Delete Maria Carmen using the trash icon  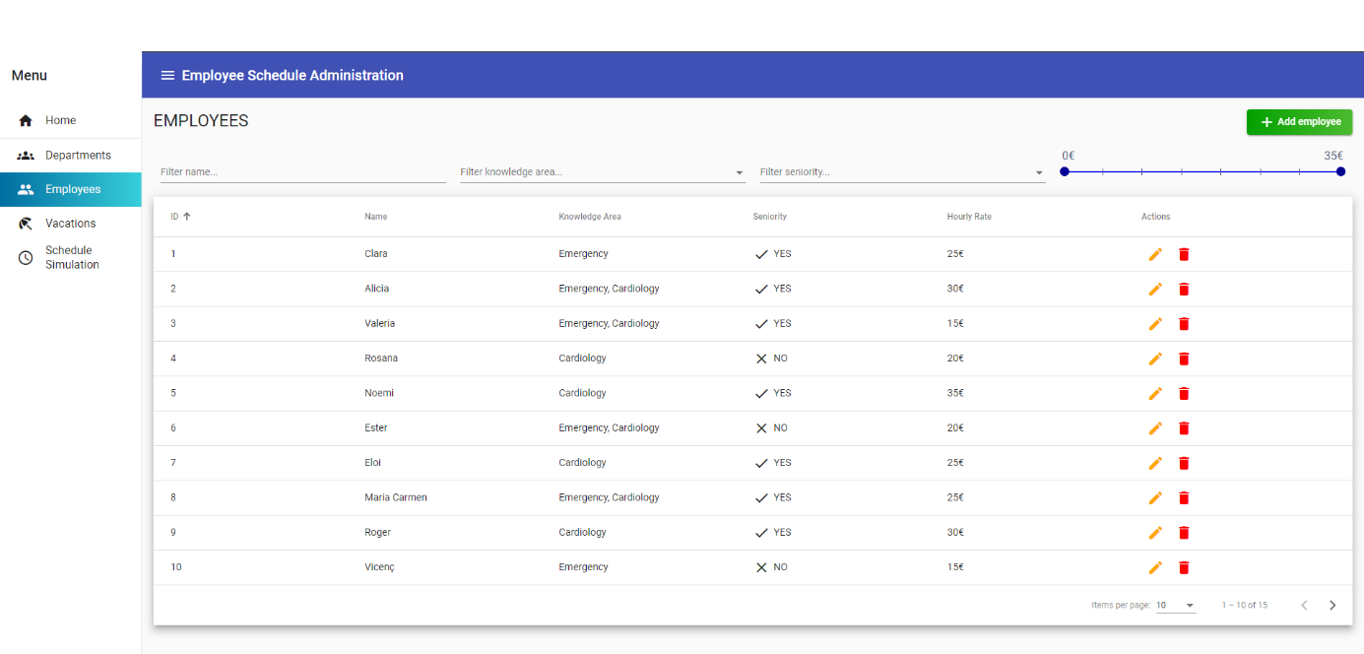(x=1184, y=497)
